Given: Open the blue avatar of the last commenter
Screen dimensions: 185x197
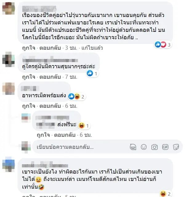Looking at the screenshot, I should [9, 164].
